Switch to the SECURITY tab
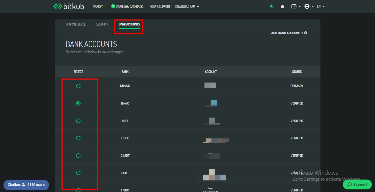This screenshot has width=375, height=192. click(102, 24)
